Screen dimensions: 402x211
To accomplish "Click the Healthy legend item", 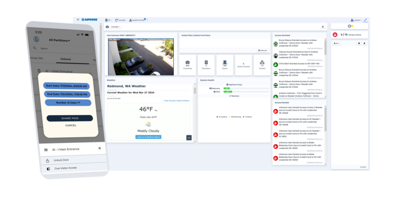I will [x=222, y=117].
